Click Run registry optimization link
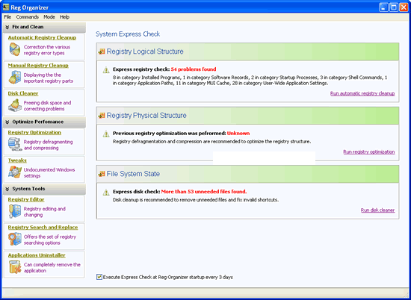Screen dimensions: 411x300 pos(369,151)
